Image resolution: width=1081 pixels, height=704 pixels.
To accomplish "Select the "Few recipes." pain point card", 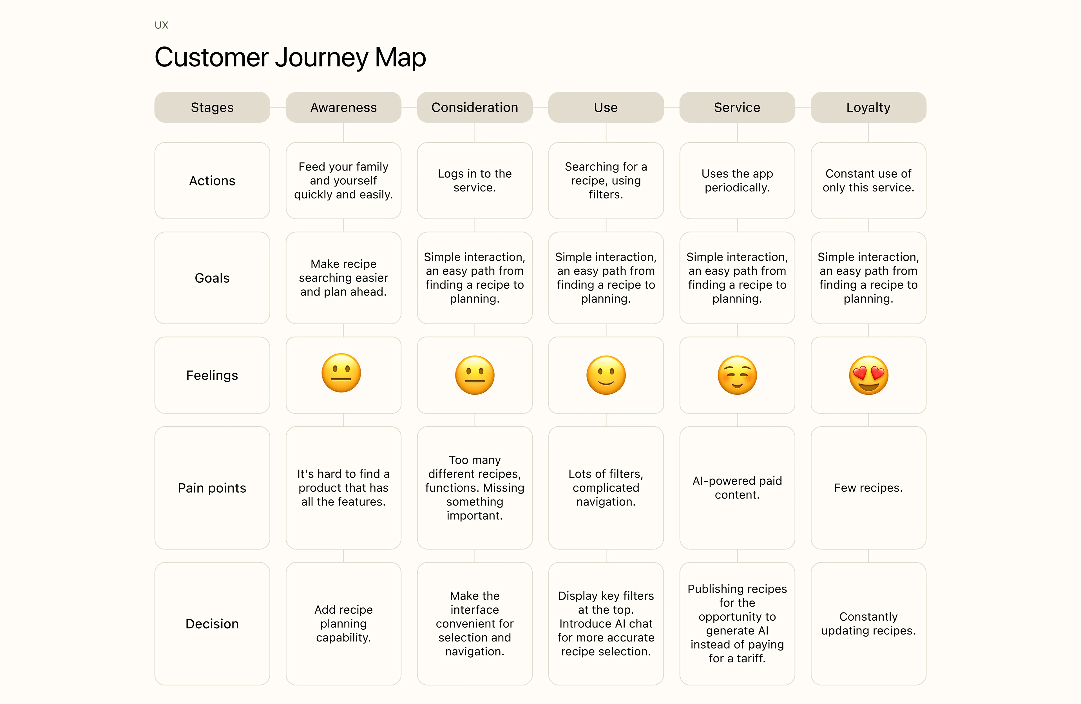I will click(868, 488).
